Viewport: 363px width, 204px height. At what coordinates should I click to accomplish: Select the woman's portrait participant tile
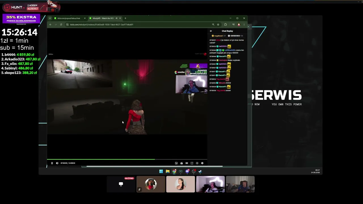[181, 184]
